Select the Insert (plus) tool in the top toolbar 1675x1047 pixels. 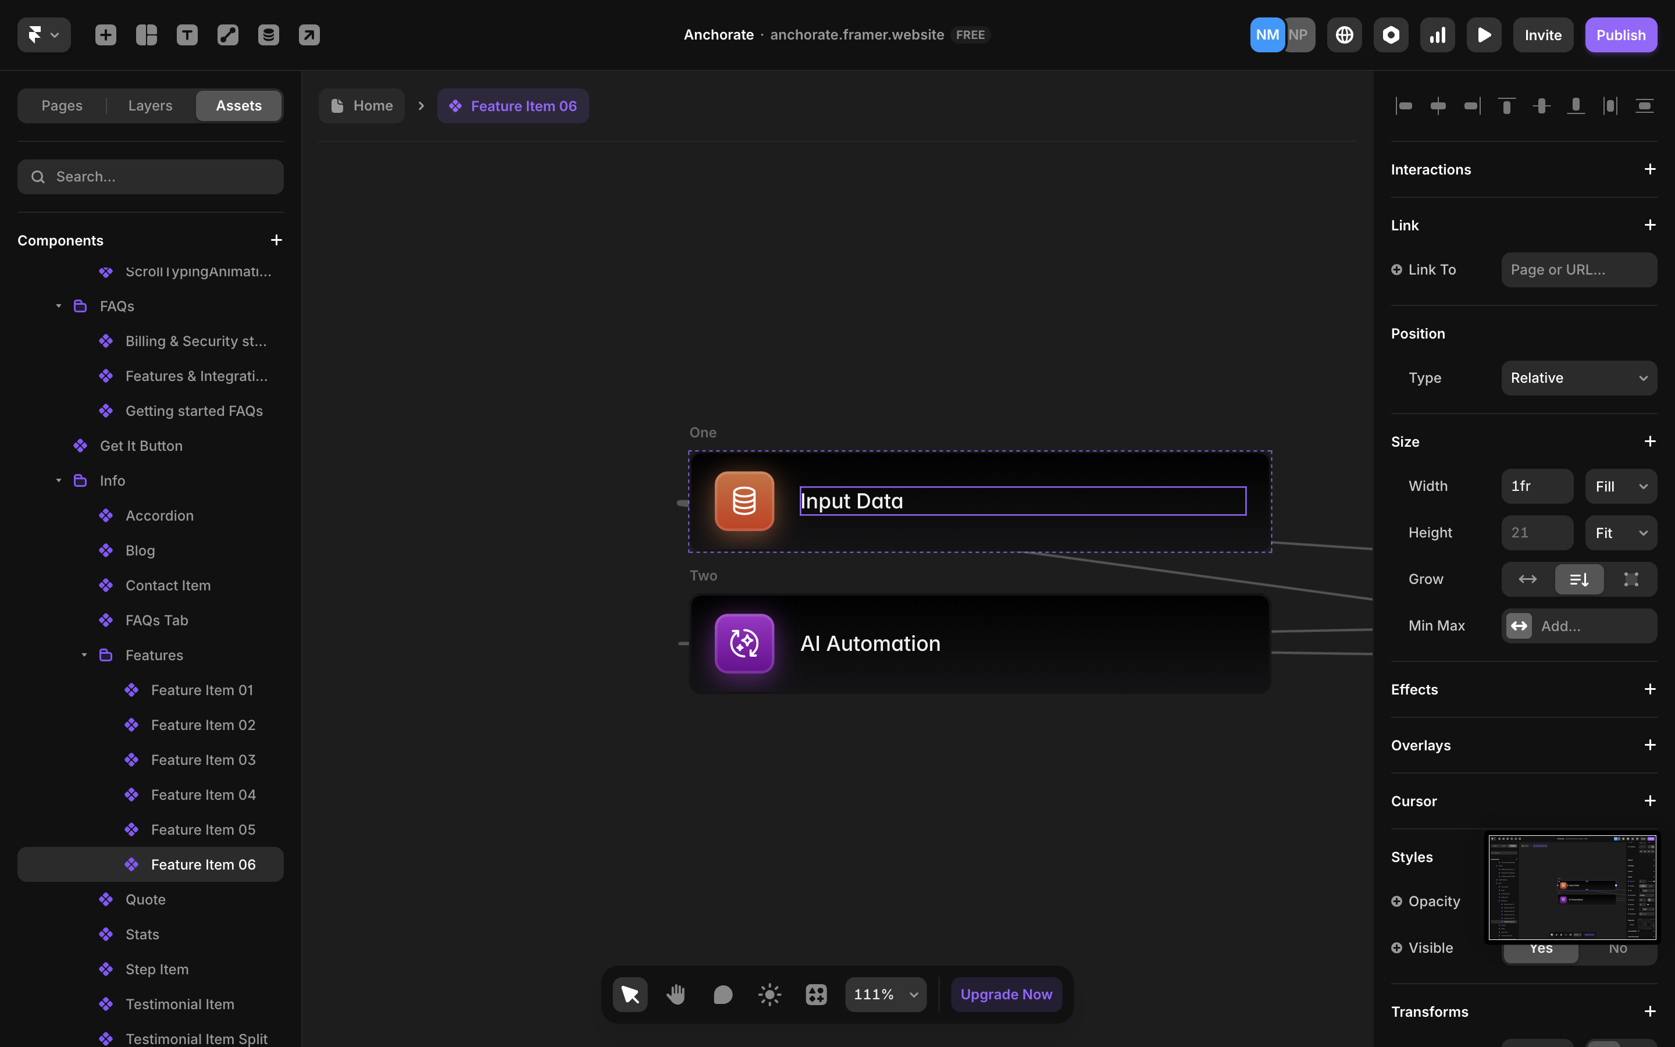click(105, 35)
